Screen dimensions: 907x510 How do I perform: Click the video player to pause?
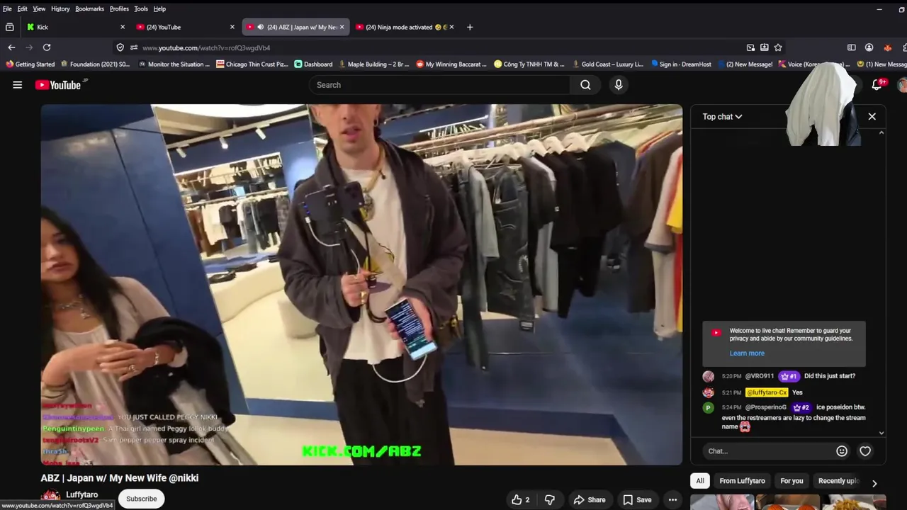[361, 283]
